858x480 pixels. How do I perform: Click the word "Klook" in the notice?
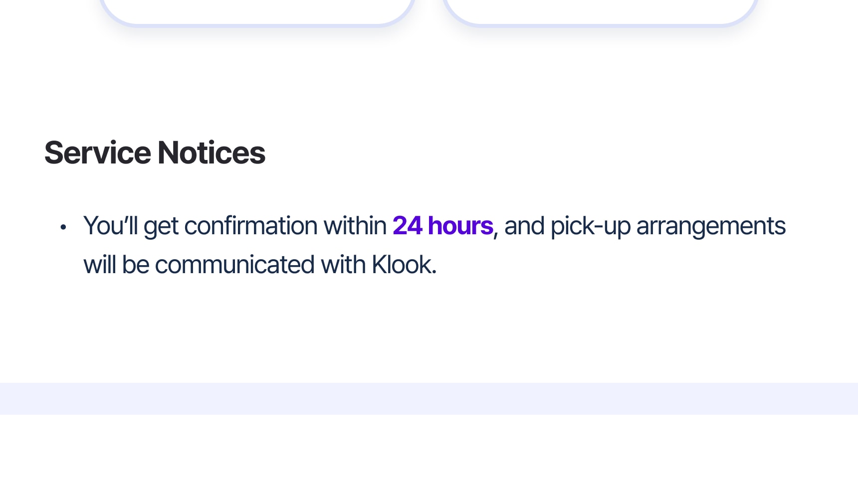[x=402, y=264]
